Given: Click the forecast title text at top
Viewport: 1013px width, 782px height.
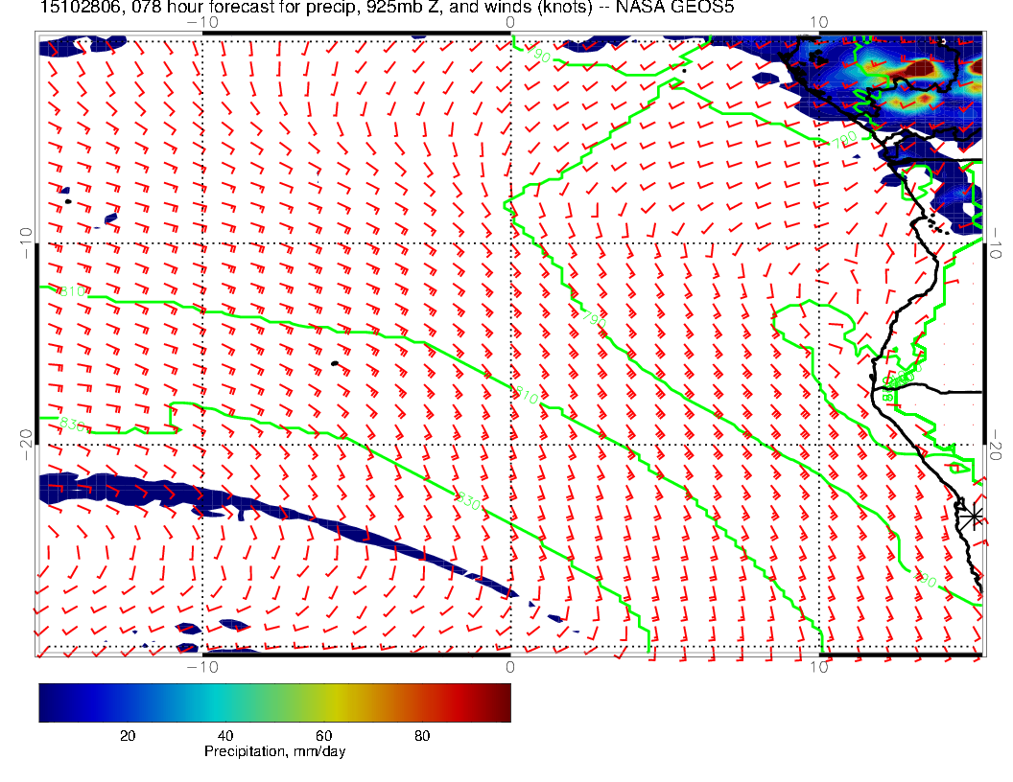Looking at the screenshot, I should click(387, 7).
